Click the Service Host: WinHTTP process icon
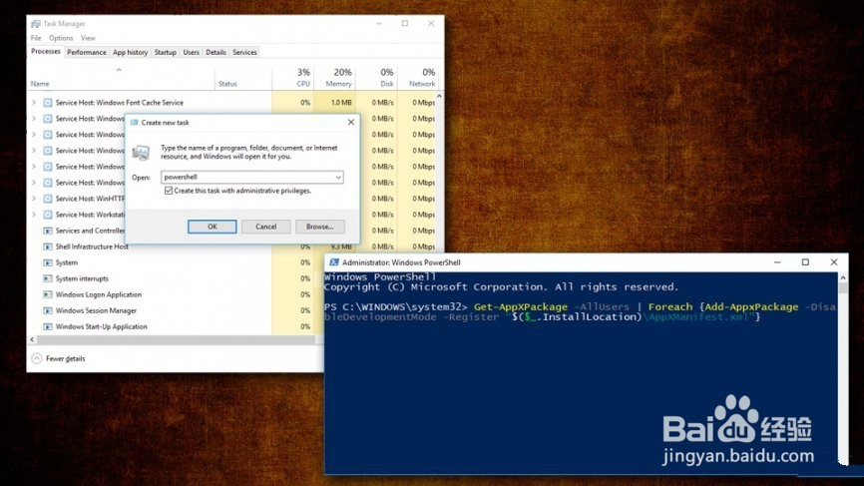 pyautogui.click(x=48, y=199)
